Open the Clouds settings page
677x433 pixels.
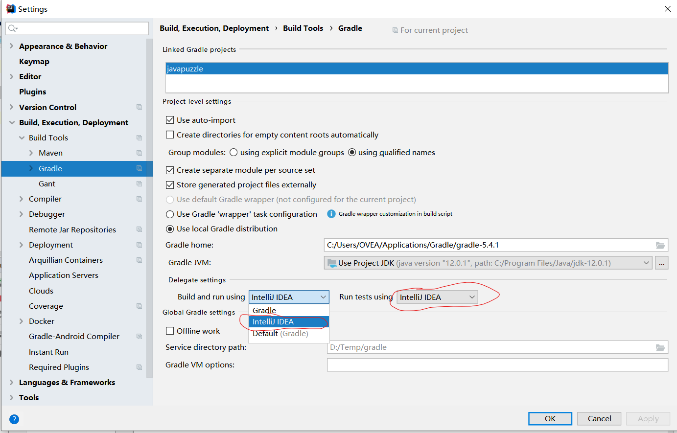click(x=41, y=291)
